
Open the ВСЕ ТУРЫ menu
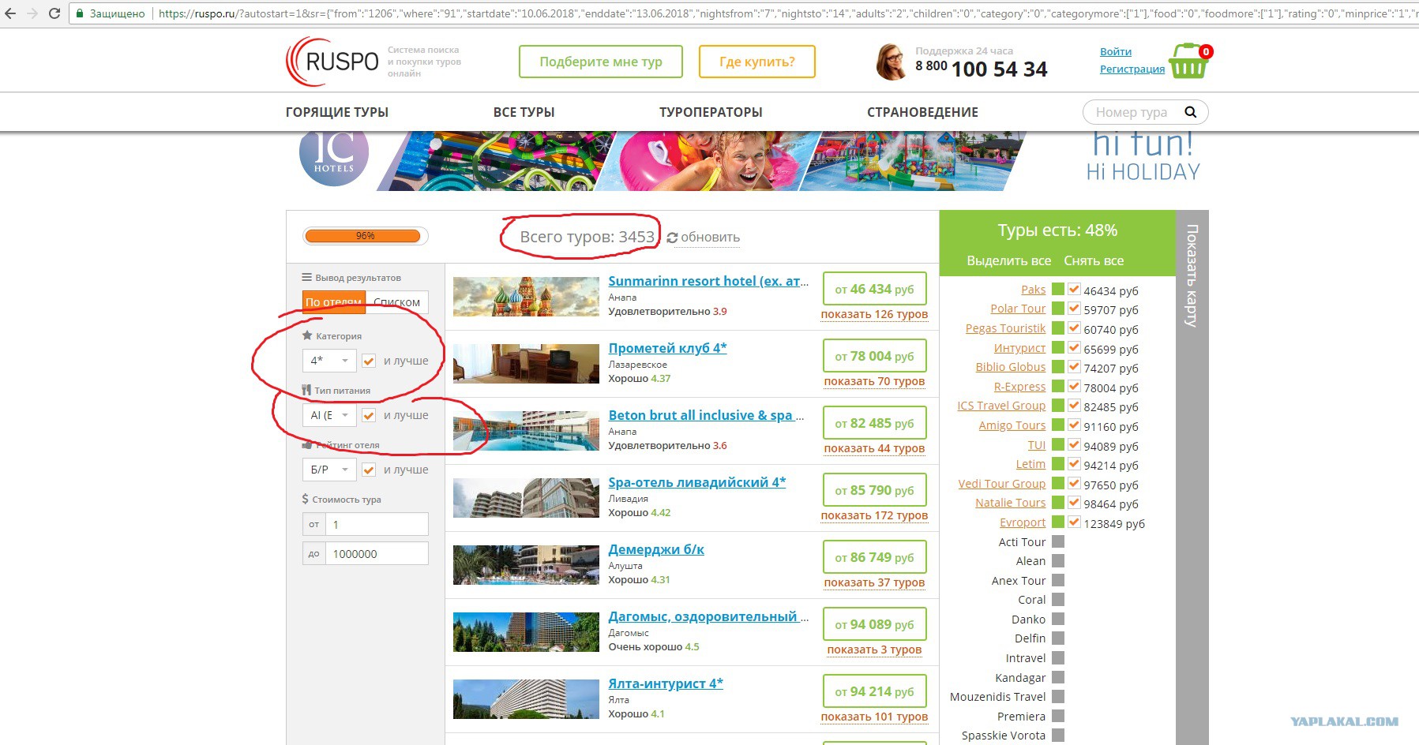524,112
